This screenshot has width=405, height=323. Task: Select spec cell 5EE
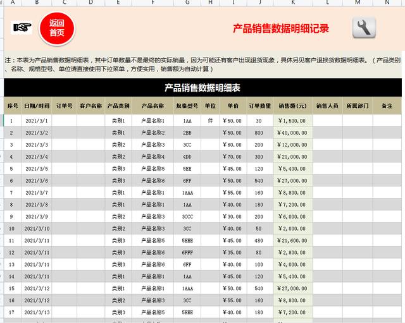[187, 169]
